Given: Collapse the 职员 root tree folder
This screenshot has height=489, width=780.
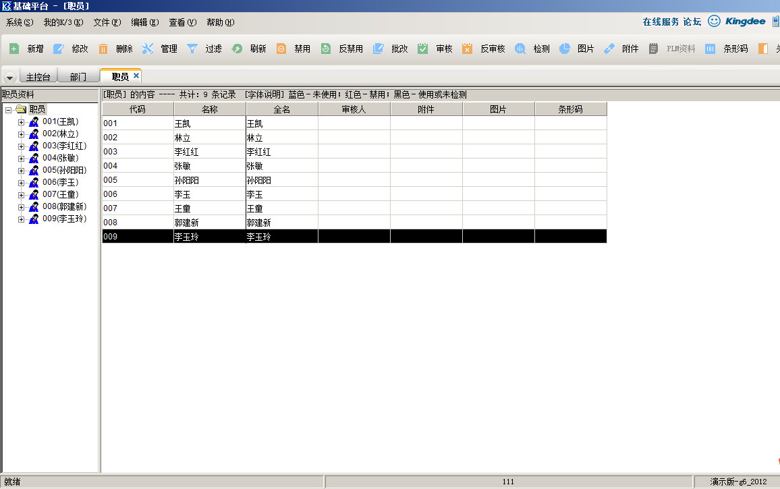Looking at the screenshot, I should [x=8, y=109].
